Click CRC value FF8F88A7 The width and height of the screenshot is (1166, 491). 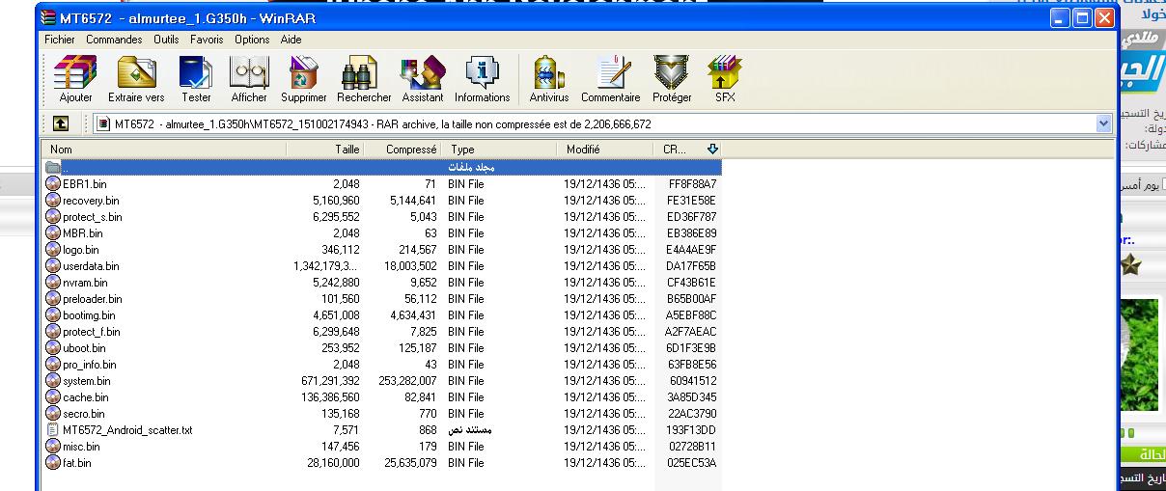[692, 183]
